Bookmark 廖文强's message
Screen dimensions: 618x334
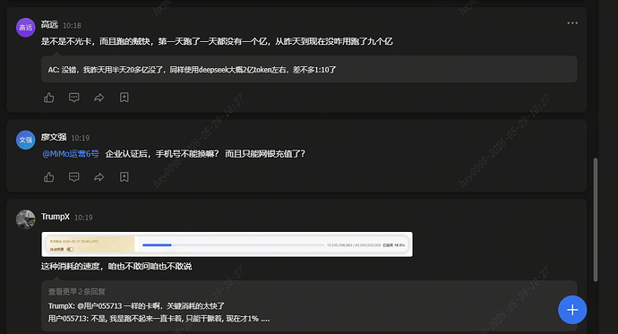[124, 176]
